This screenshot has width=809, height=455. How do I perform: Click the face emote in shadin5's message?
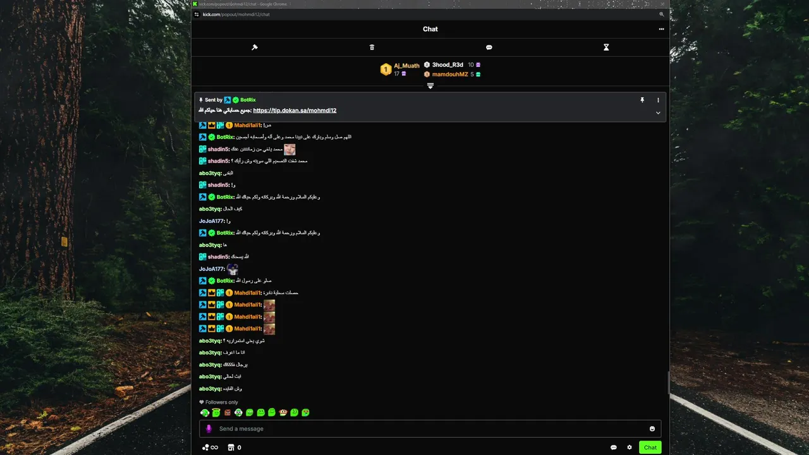pos(289,150)
